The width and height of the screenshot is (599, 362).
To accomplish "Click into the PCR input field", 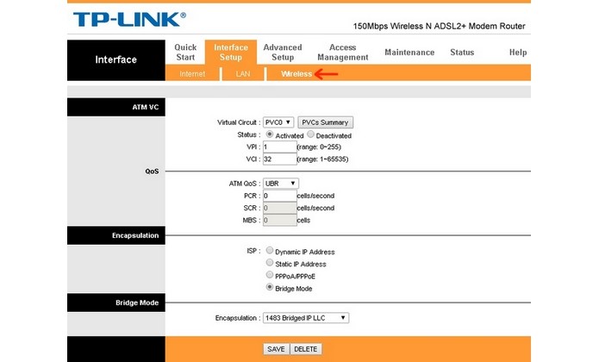I will pos(279,196).
